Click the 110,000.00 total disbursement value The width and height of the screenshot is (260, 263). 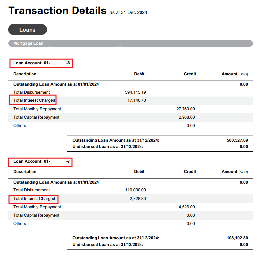click(x=136, y=190)
